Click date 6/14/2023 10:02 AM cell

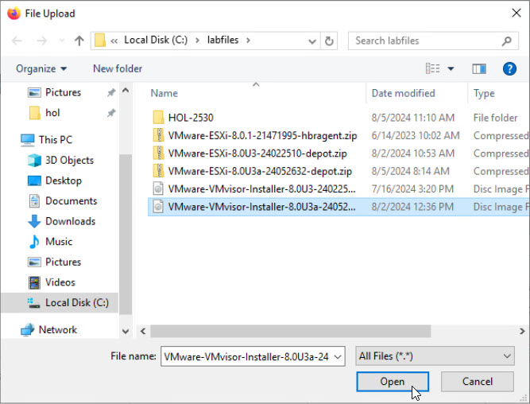tap(416, 136)
